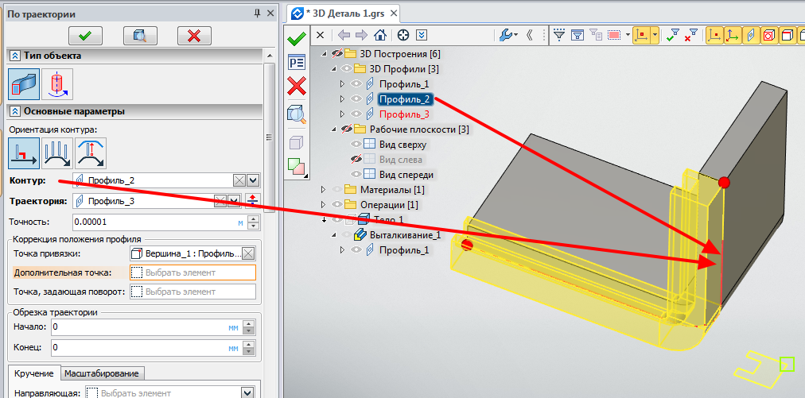Select the rotation body object type icon
The width and height of the screenshot is (805, 398).
click(x=57, y=83)
